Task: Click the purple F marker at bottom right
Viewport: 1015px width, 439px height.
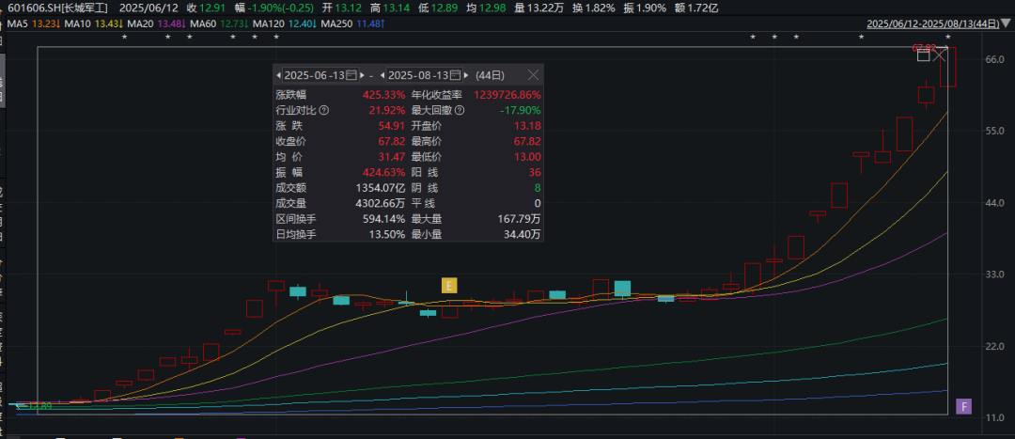Action: (962, 406)
